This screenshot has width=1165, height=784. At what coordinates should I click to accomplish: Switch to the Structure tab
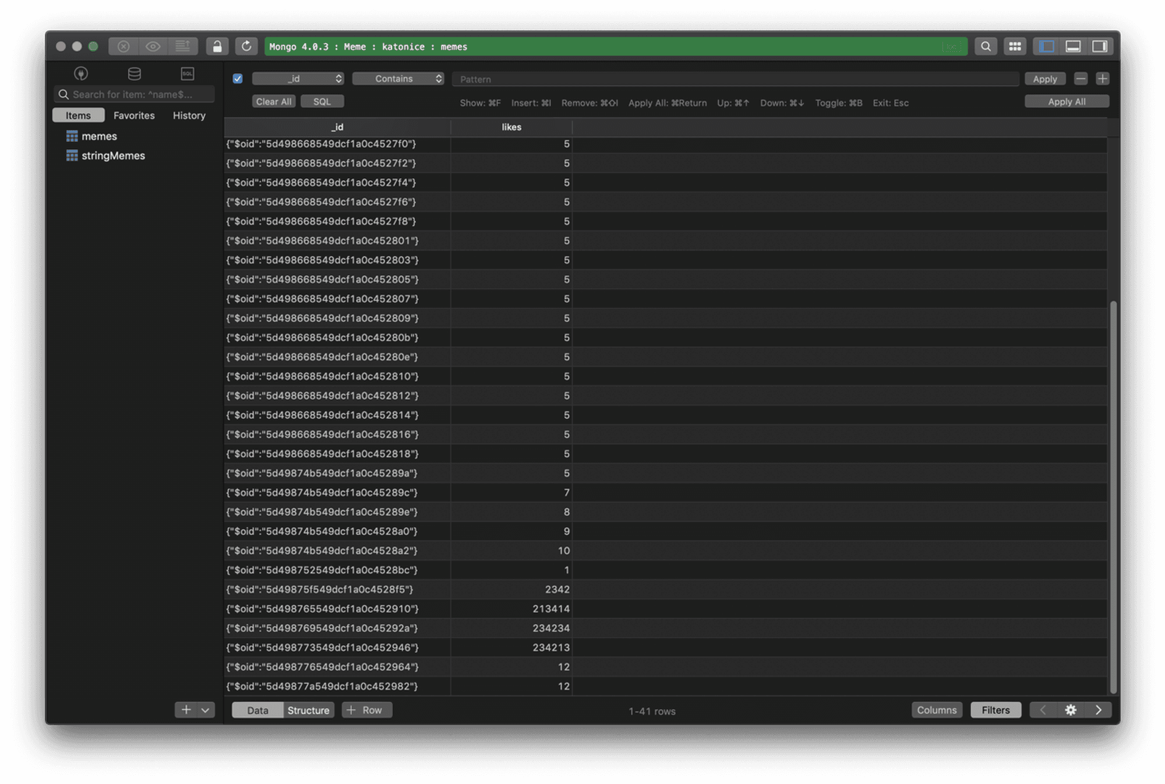tap(308, 710)
